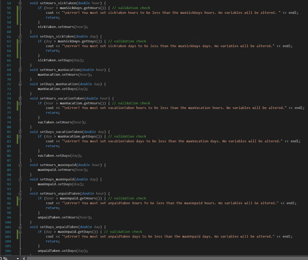The width and height of the screenshot is (308, 260).
Task: Collapse the if block at line 102
Action: coord(20,232)
